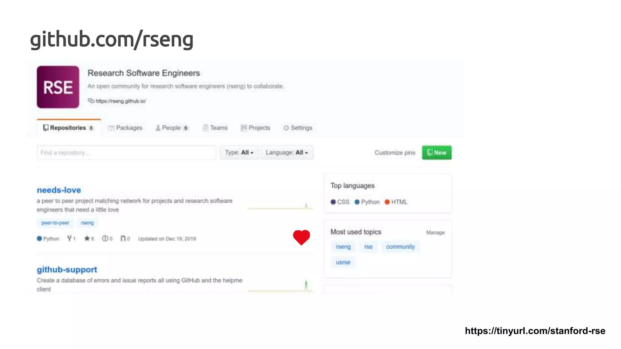Click the open issues icon for needs-love
This screenshot has width=621, height=349.
click(105, 238)
